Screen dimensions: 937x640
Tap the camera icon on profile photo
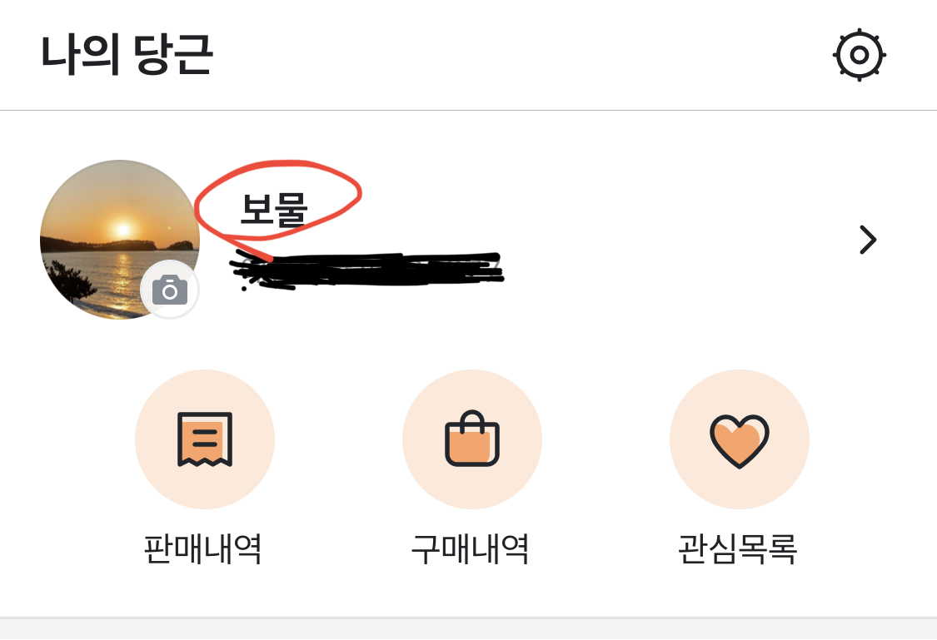point(170,290)
